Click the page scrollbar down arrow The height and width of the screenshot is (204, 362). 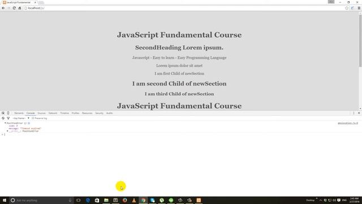[360, 108]
